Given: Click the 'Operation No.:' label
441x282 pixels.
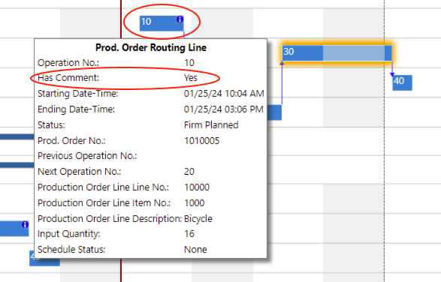Looking at the screenshot, I should pyautogui.click(x=68, y=63).
